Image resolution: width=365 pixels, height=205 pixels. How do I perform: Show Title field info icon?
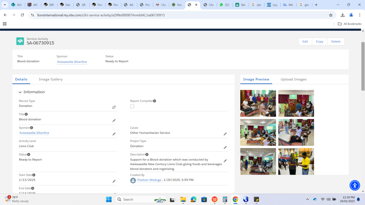(x=26, y=114)
